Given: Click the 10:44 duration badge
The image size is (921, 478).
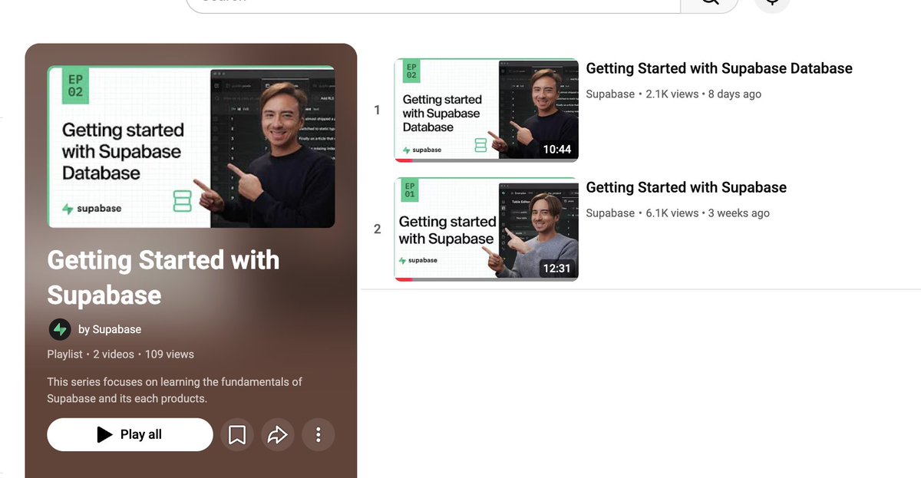Looking at the screenshot, I should [557, 149].
